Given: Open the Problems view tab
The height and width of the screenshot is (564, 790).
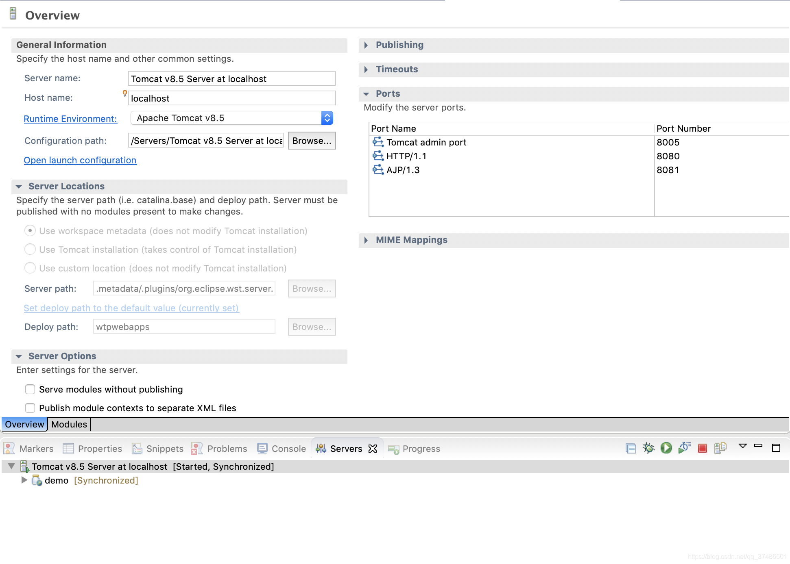Looking at the screenshot, I should pyautogui.click(x=219, y=449).
